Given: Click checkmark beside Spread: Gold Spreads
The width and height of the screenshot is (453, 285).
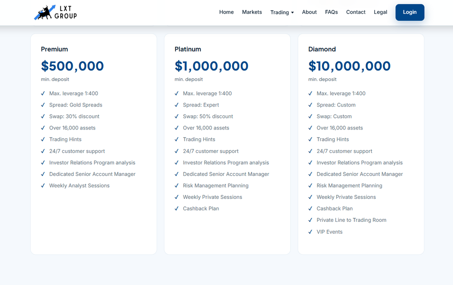Looking at the screenshot, I should (x=43, y=105).
